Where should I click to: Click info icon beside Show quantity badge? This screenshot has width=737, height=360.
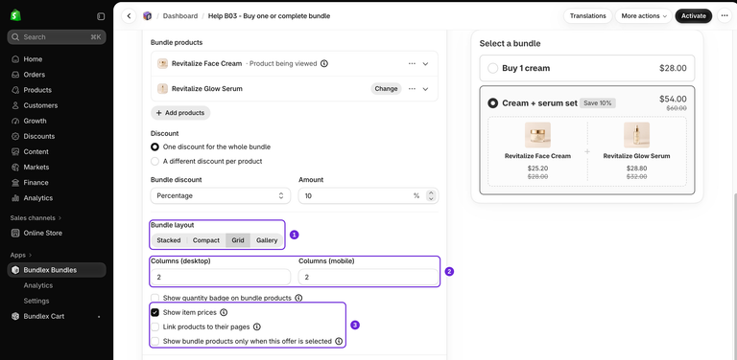coord(298,298)
